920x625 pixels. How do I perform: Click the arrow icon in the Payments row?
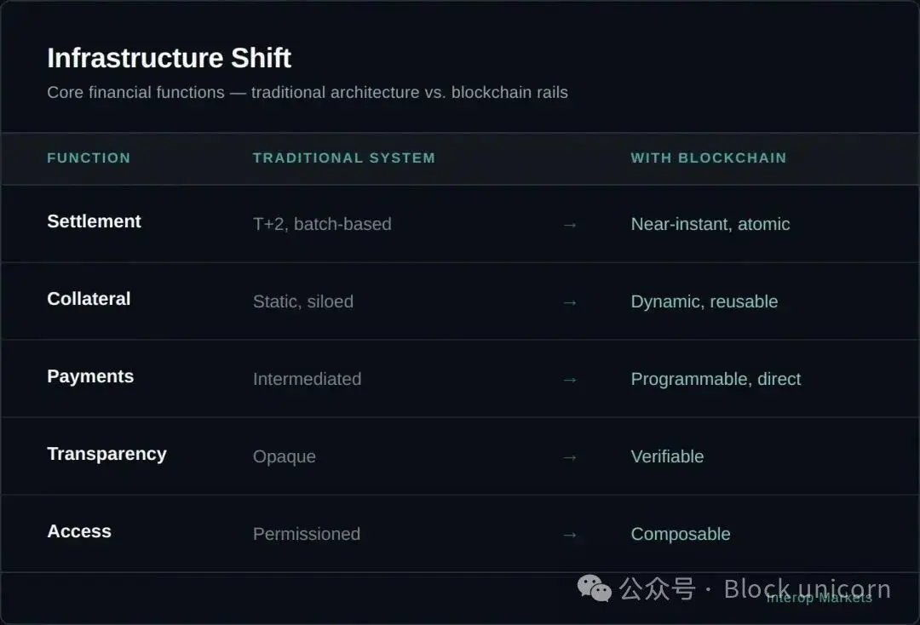coord(570,380)
